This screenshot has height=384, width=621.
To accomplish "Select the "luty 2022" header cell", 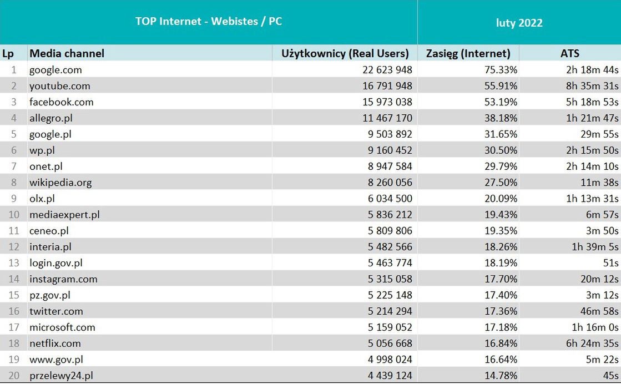I will click(x=519, y=23).
